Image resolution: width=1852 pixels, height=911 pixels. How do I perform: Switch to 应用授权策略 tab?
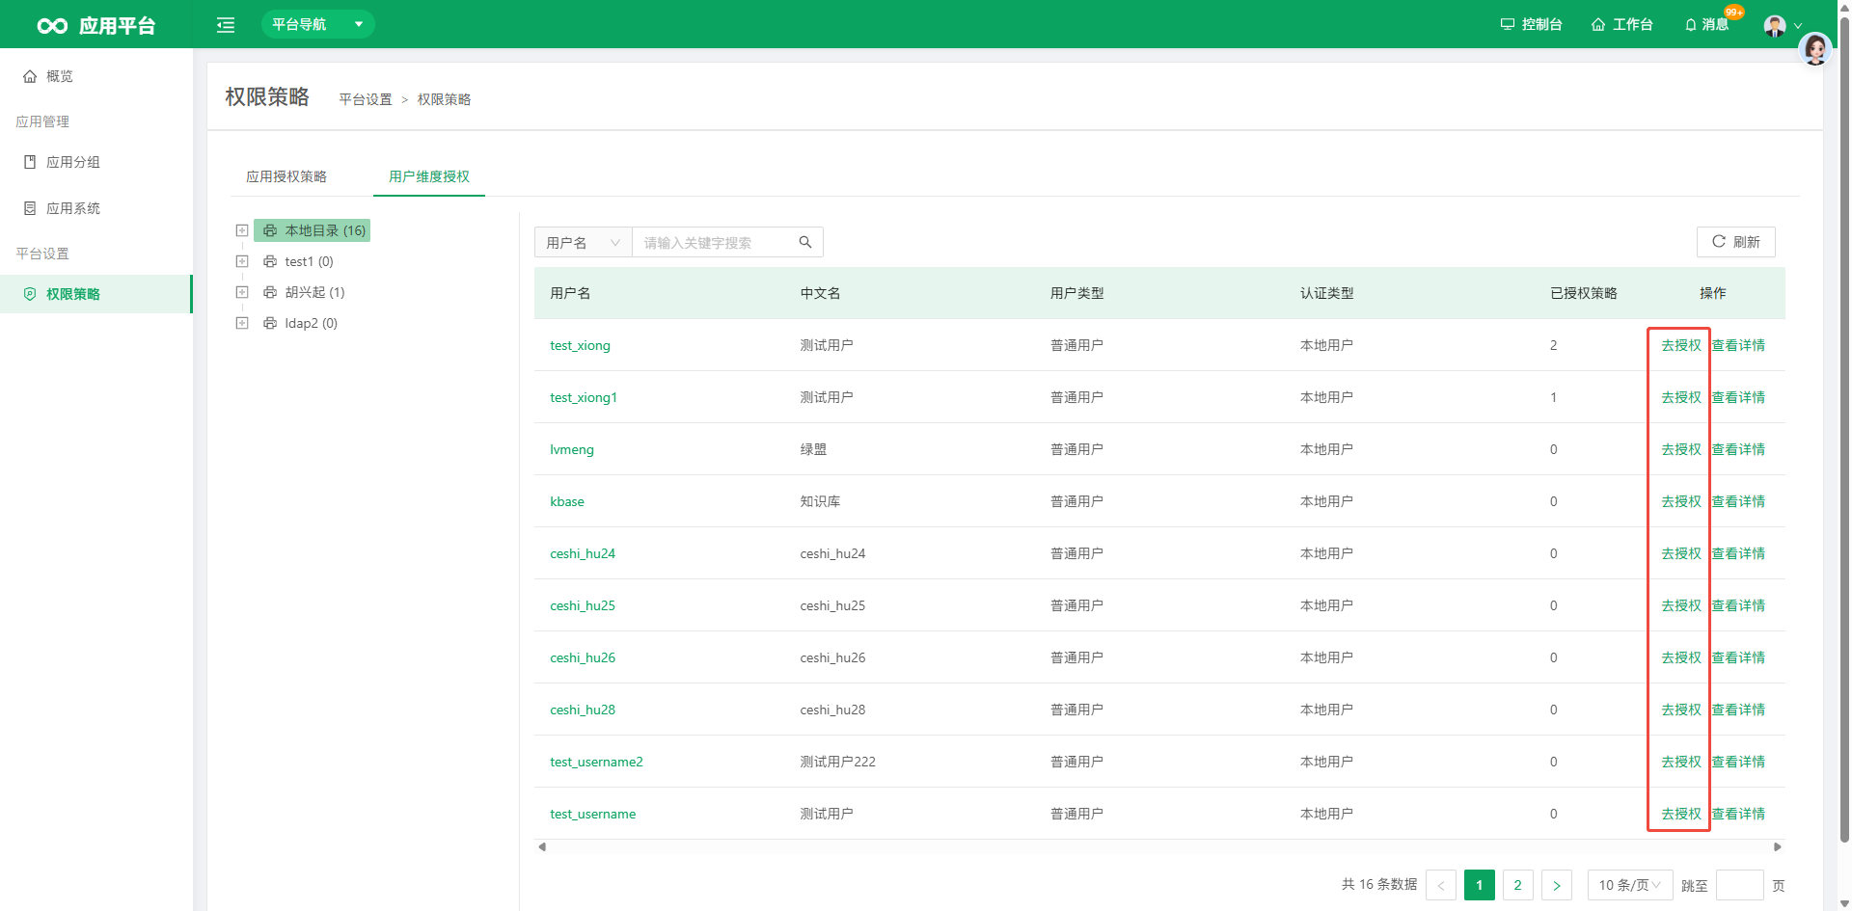(286, 176)
